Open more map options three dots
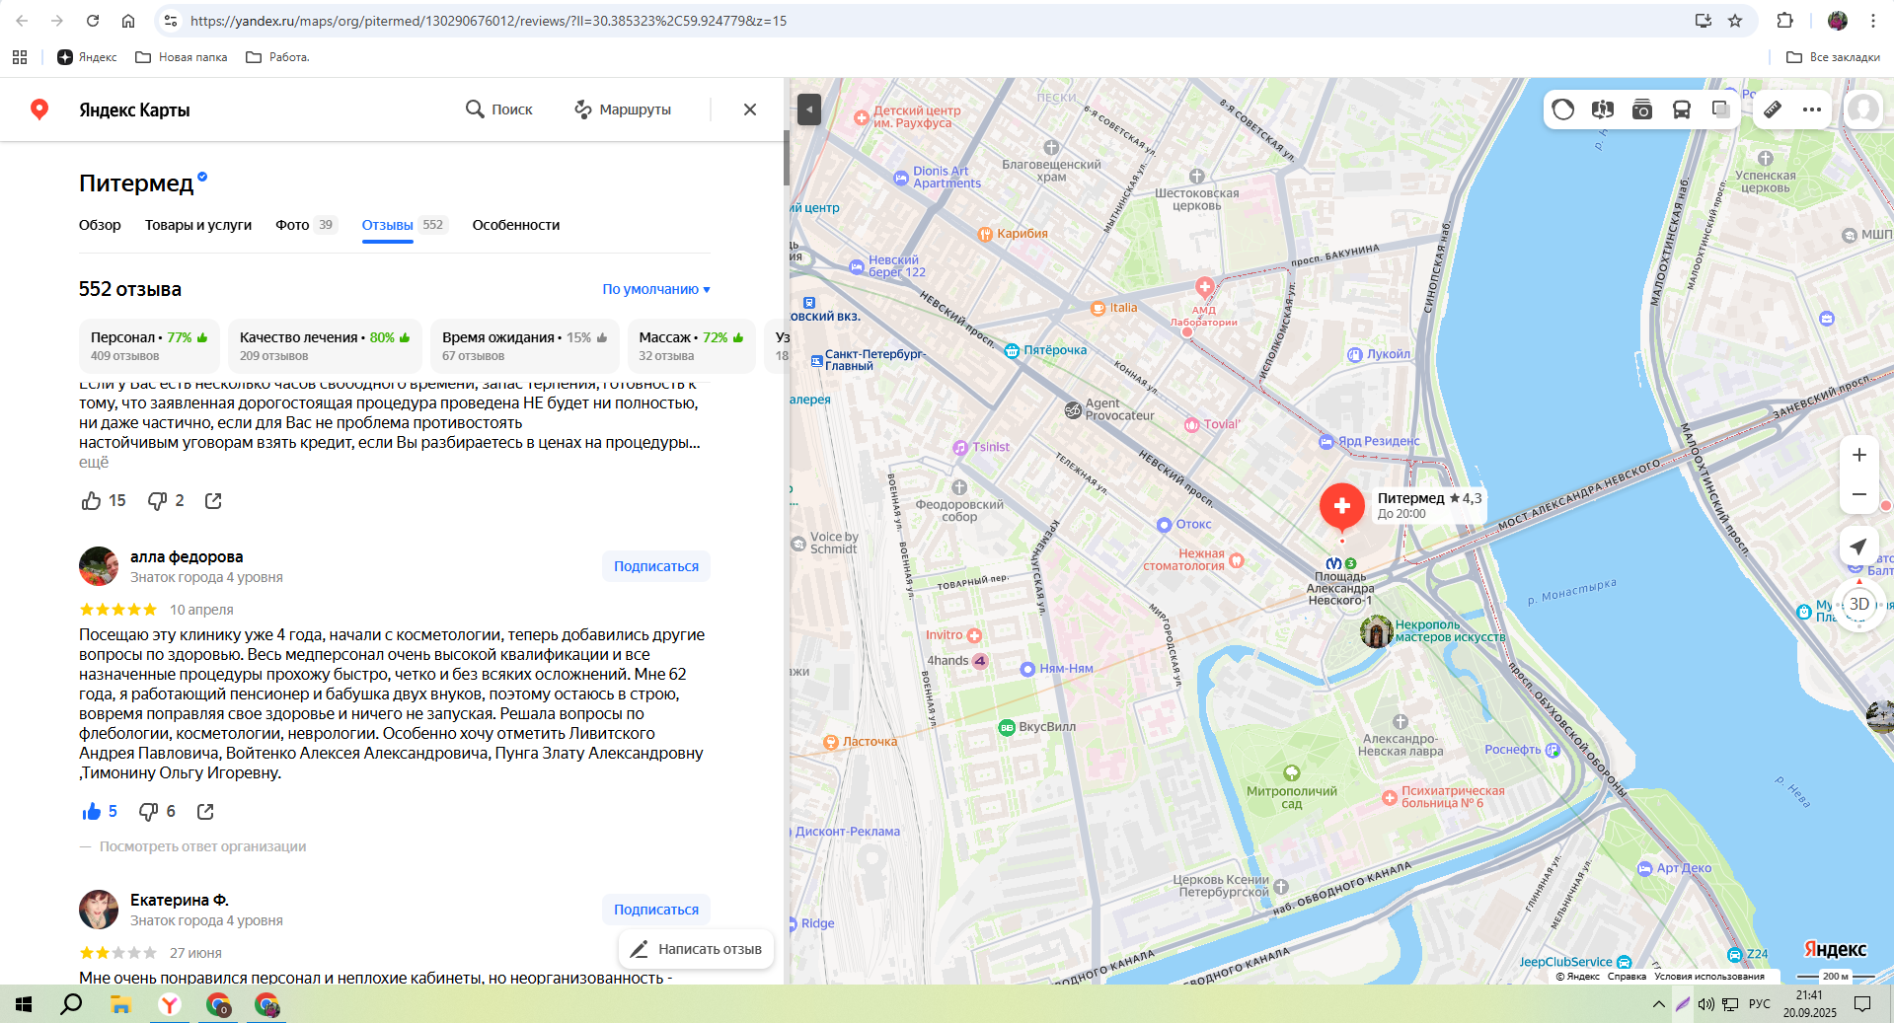This screenshot has height=1023, width=1894. tap(1812, 110)
